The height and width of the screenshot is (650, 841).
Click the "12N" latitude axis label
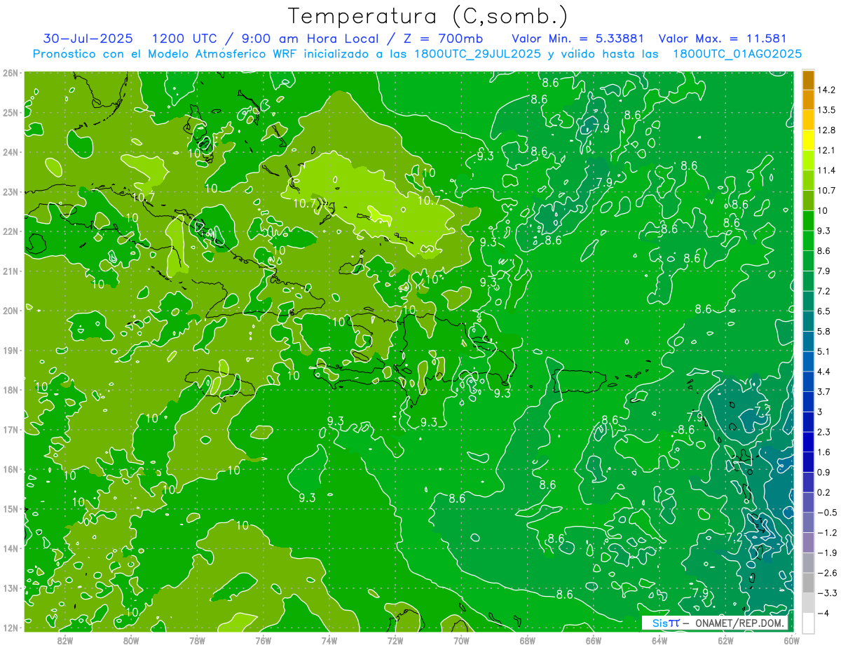click(11, 628)
